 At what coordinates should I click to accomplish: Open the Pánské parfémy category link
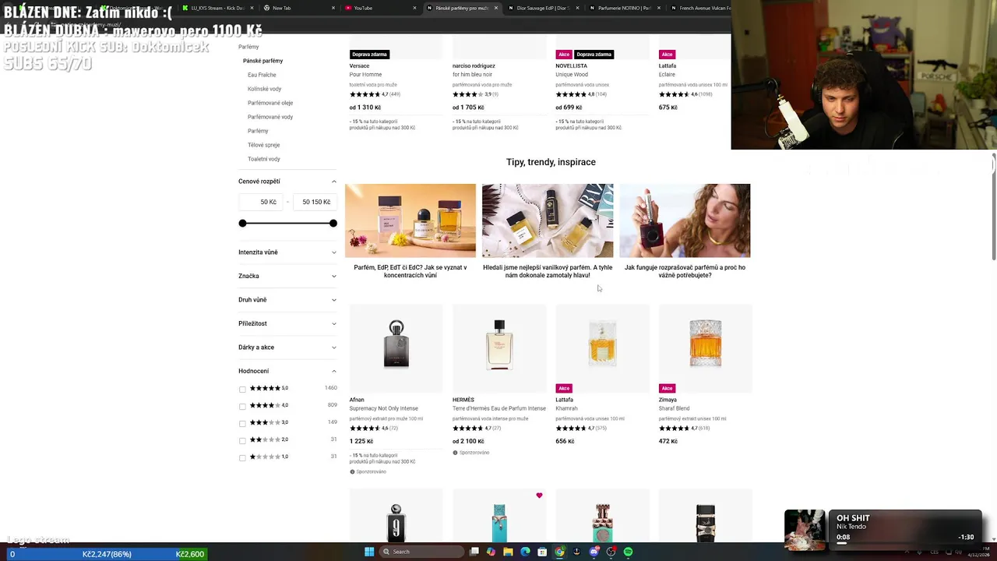tap(262, 61)
